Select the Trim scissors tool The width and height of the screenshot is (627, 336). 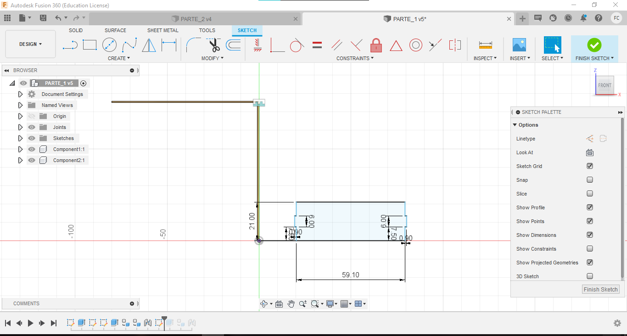214,45
